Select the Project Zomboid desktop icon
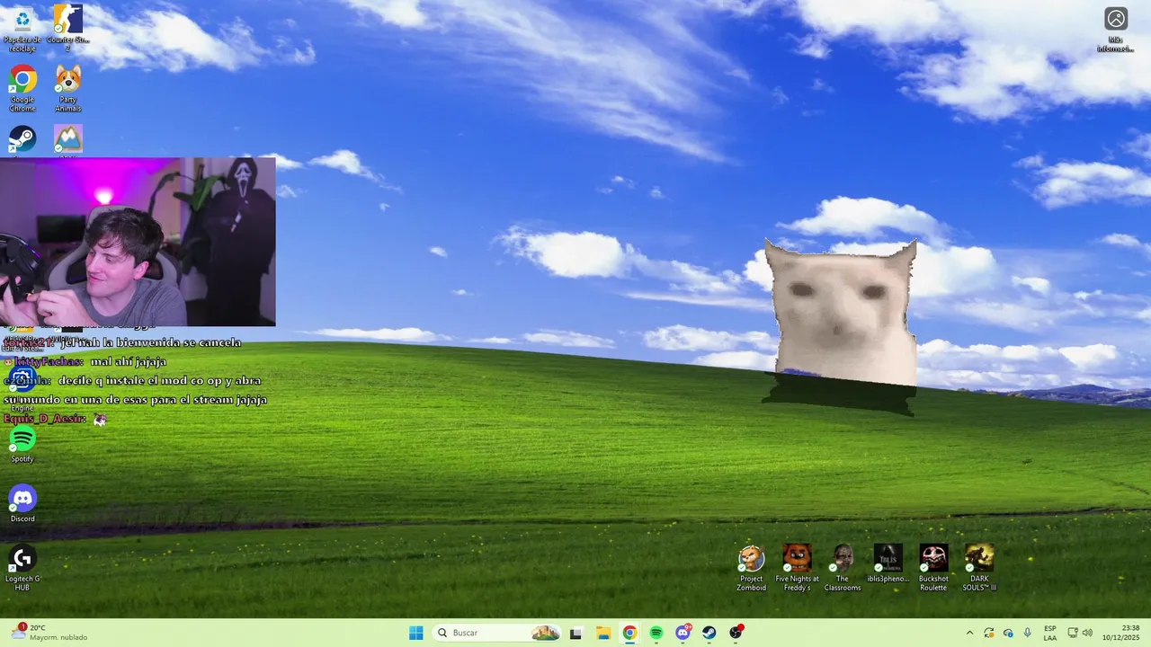The height and width of the screenshot is (647, 1151). click(751, 568)
